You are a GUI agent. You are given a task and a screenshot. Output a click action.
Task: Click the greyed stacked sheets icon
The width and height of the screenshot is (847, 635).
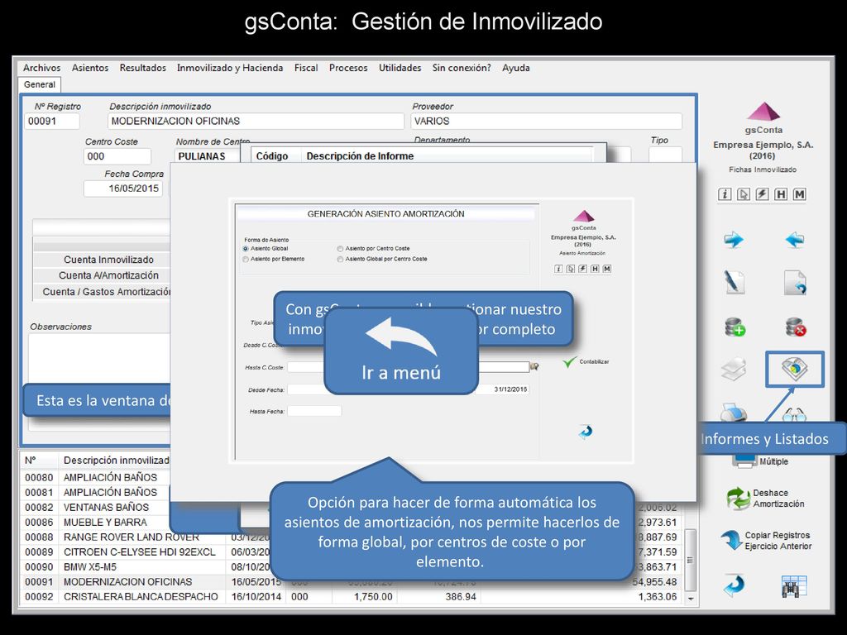734,370
